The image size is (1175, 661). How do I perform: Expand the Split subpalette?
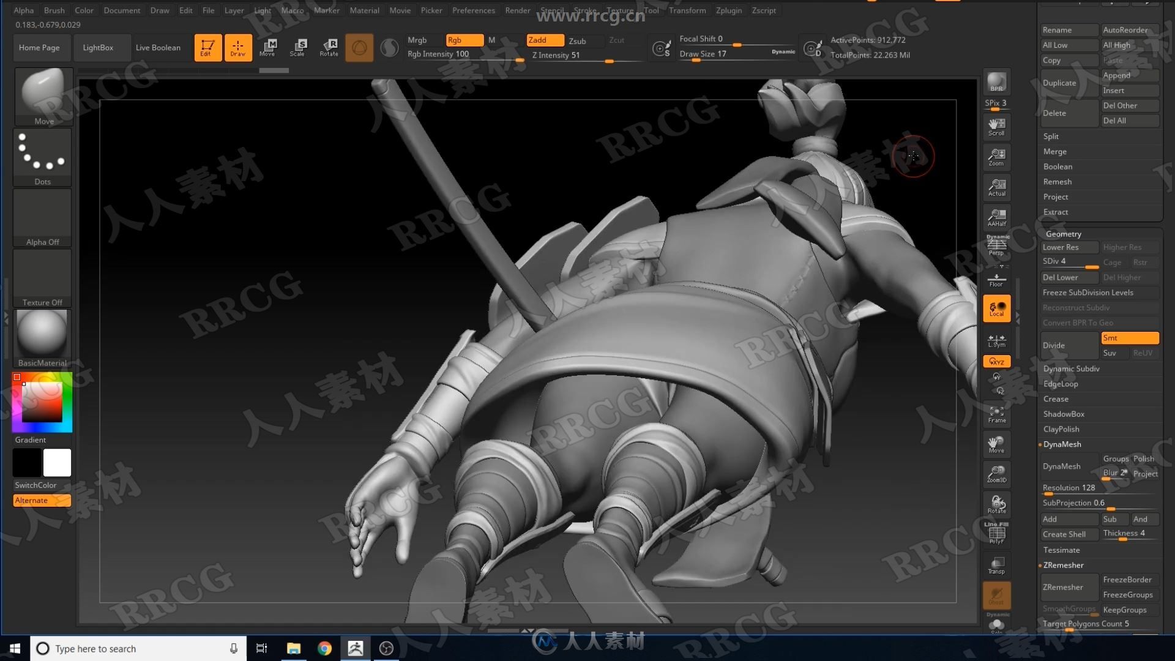tap(1051, 136)
